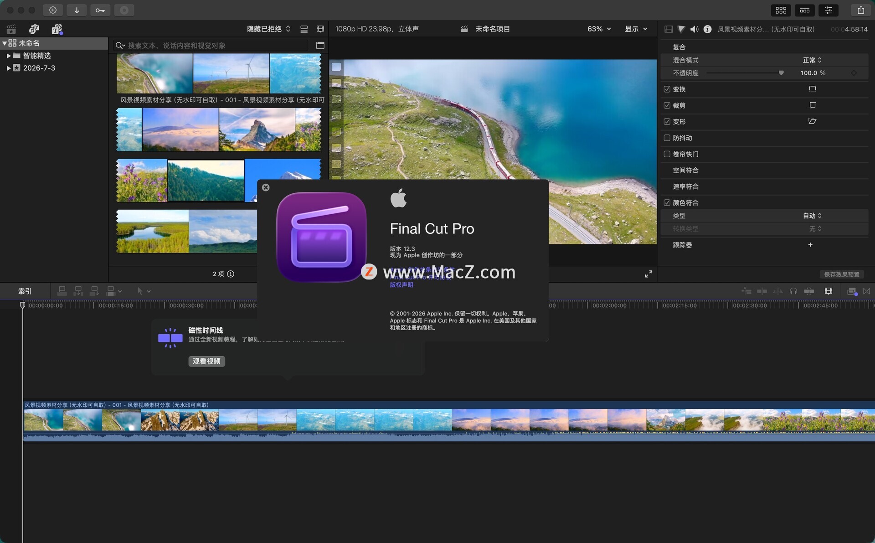Screen dimensions: 875x543
Task: Open timeline clip appearance filmstrip button
Action: 829,291
